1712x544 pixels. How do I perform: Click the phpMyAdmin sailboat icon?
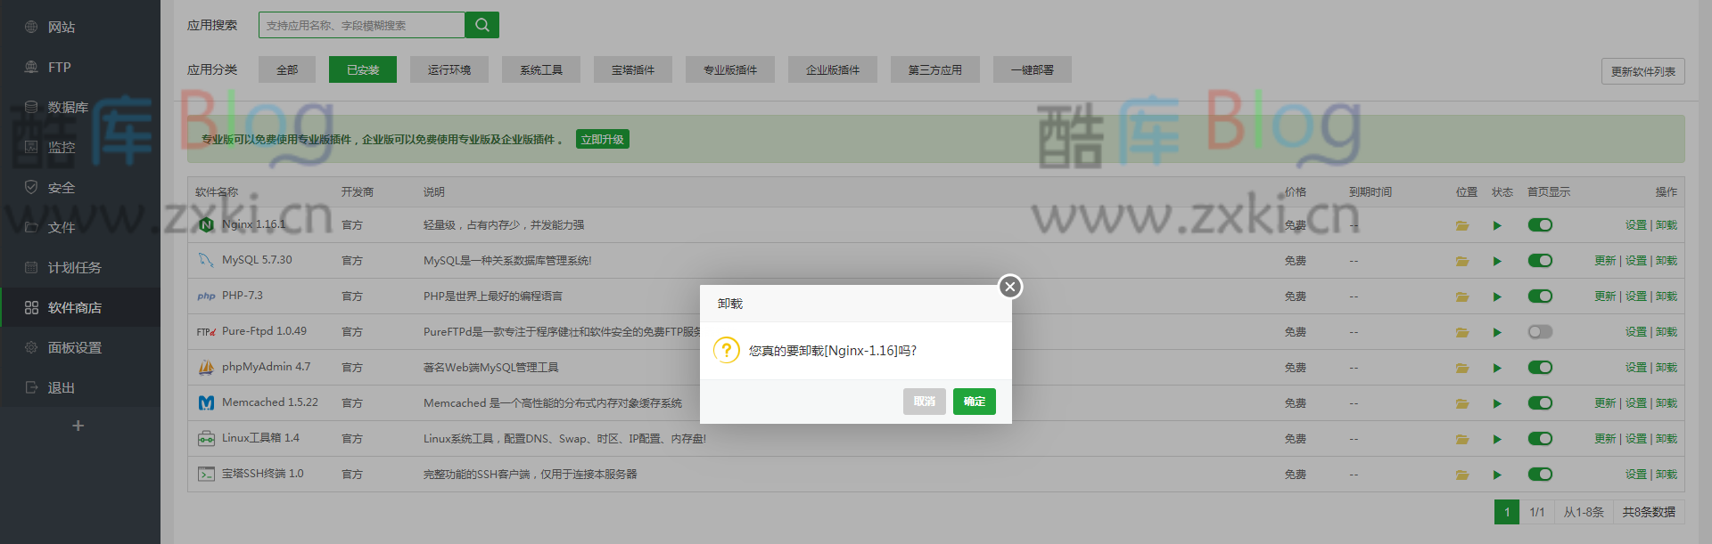tap(206, 367)
